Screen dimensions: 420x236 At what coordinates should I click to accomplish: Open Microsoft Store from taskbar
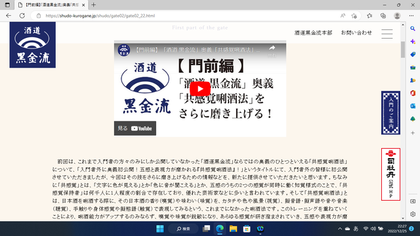coord(247,229)
